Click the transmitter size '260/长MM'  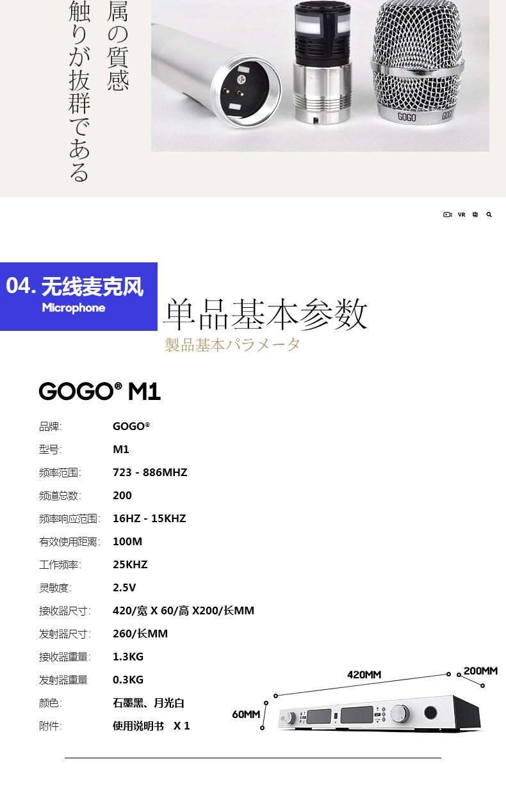pyautogui.click(x=140, y=634)
